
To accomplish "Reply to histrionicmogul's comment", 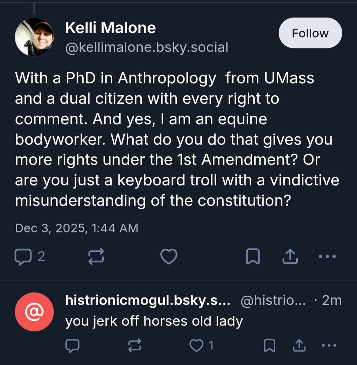I will [72, 345].
